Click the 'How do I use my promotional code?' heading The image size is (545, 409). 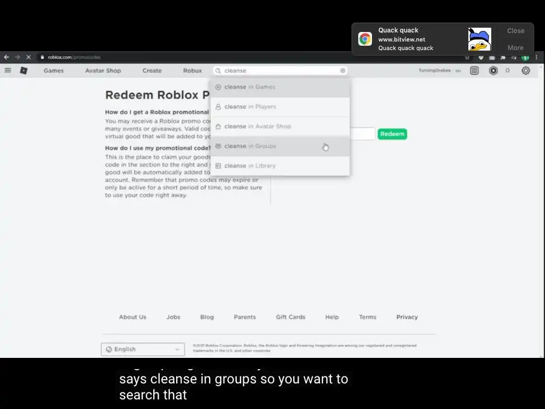[158, 148]
